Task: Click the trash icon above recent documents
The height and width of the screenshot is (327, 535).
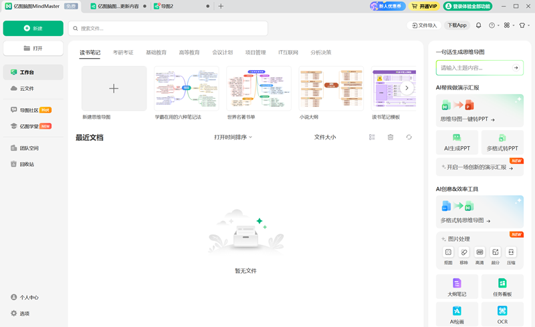Action: point(391,137)
